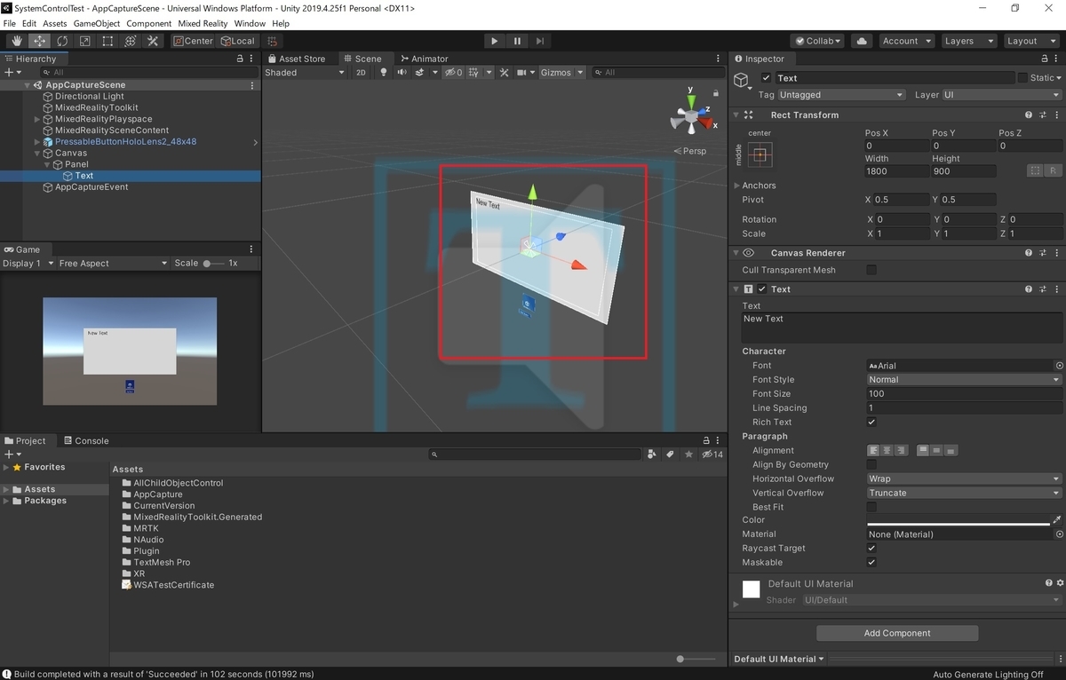Toggle scene audio with the speaker icon
Image resolution: width=1066 pixels, height=680 pixels.
coord(402,73)
